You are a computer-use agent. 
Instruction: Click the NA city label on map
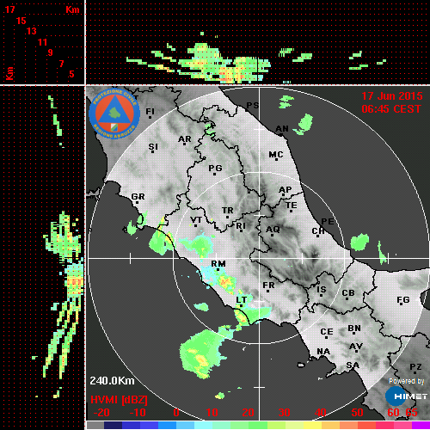click(x=323, y=351)
